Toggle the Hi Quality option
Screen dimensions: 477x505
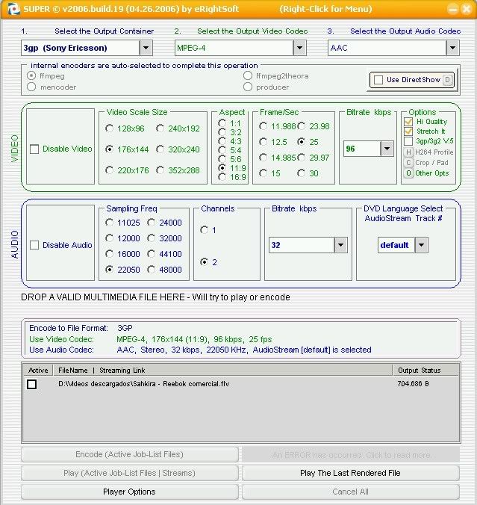pyautogui.click(x=408, y=121)
